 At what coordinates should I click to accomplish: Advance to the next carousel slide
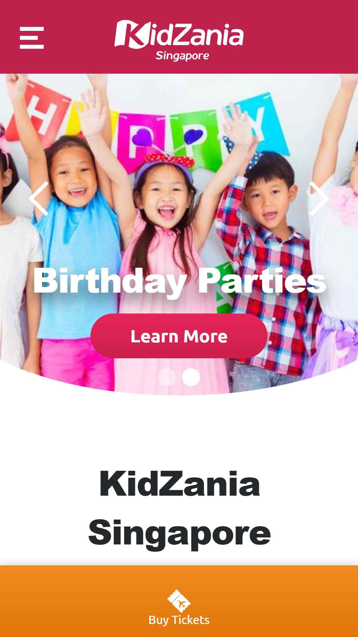click(319, 198)
